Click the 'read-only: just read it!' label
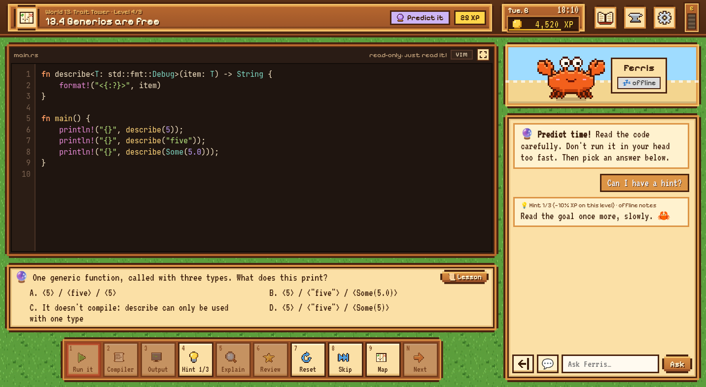The height and width of the screenshot is (387, 706). pyautogui.click(x=408, y=55)
